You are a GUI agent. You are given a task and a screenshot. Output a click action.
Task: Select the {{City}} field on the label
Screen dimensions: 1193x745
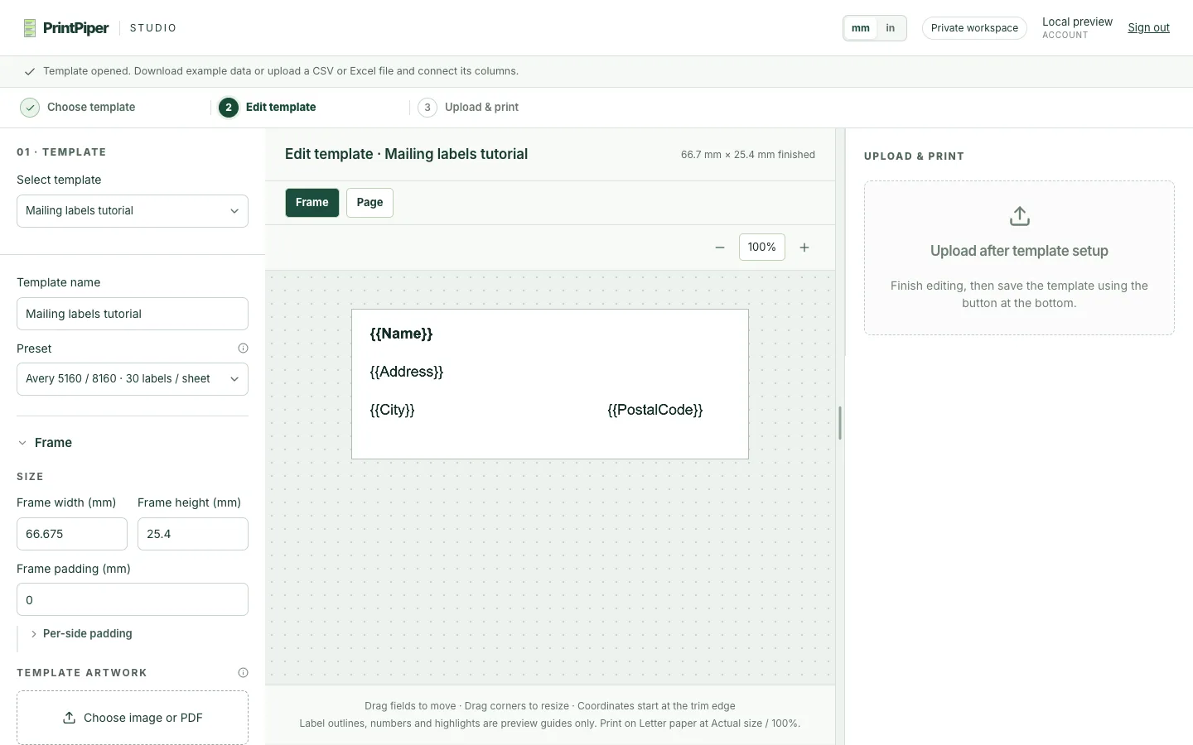[x=393, y=411]
